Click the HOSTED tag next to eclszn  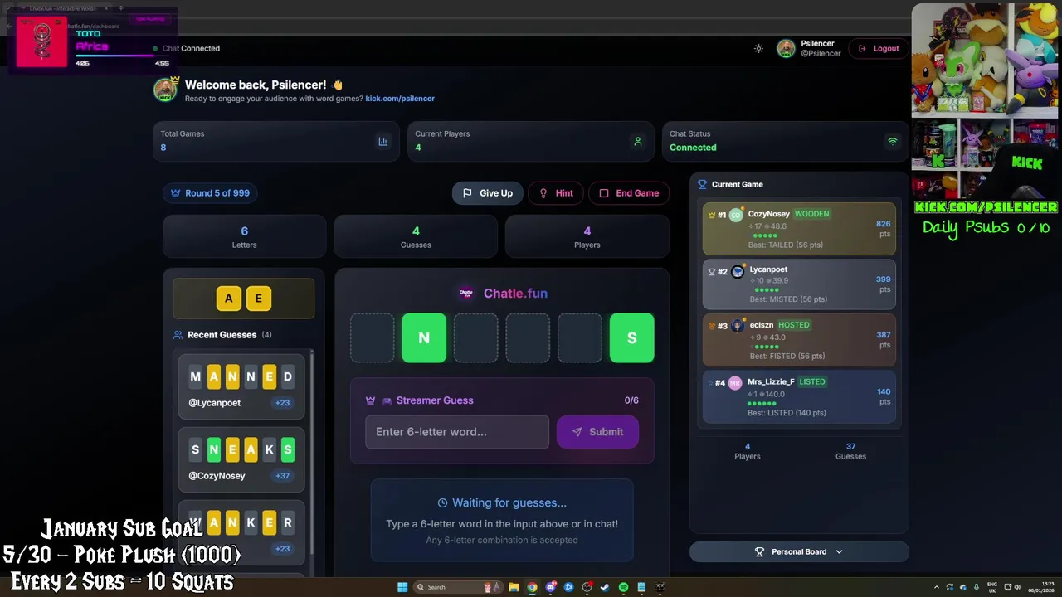pyautogui.click(x=793, y=325)
